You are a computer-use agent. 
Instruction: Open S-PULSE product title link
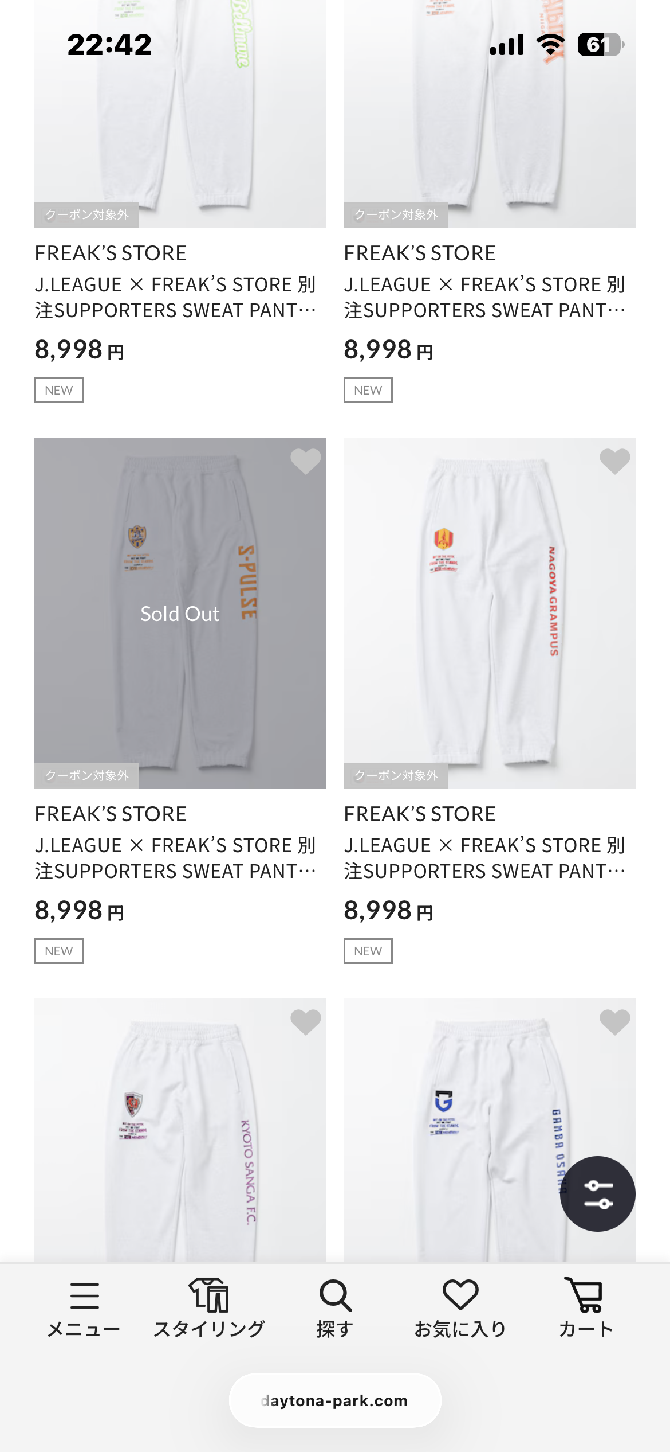(x=175, y=858)
